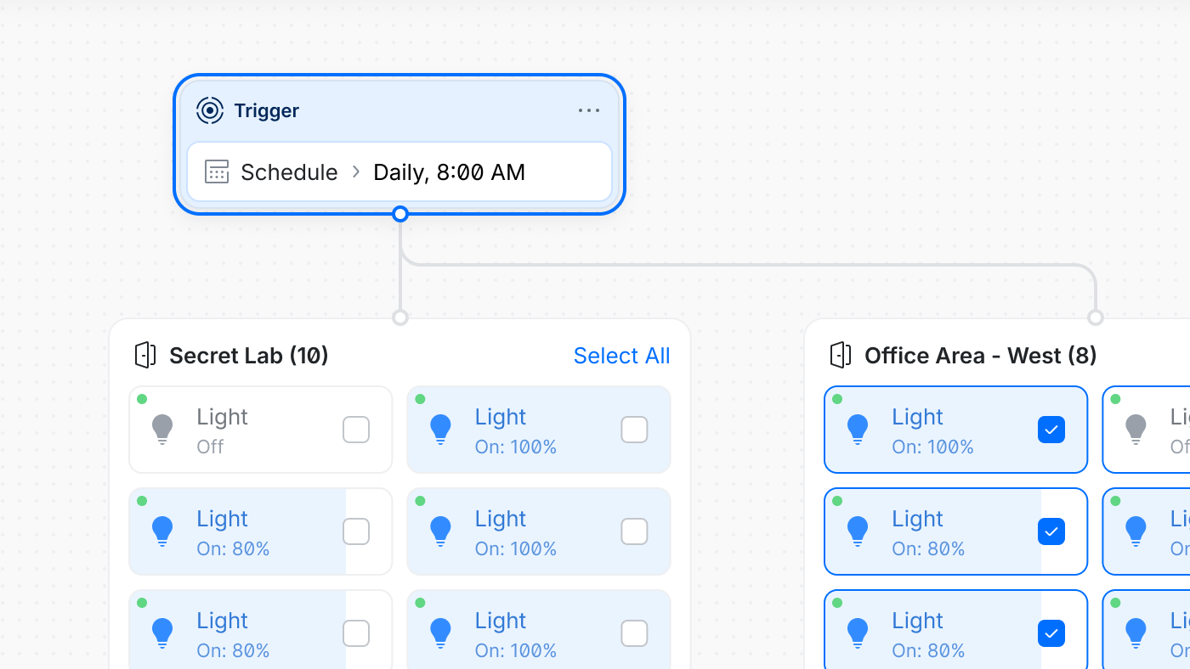Open the Trigger node three-dot menu
1190x669 pixels.
pyautogui.click(x=589, y=110)
